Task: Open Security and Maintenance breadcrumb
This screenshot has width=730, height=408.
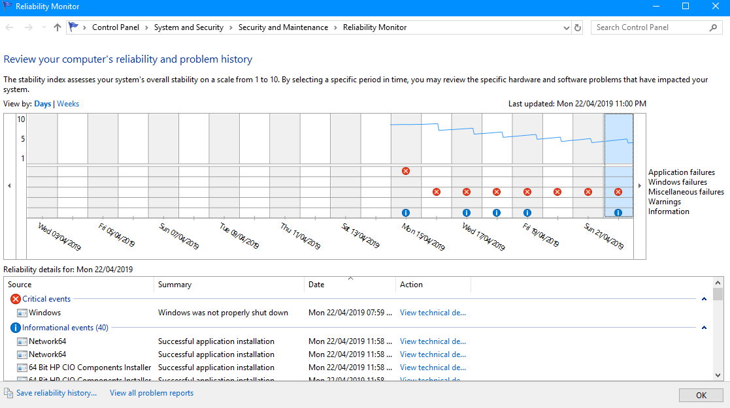Action: [283, 27]
